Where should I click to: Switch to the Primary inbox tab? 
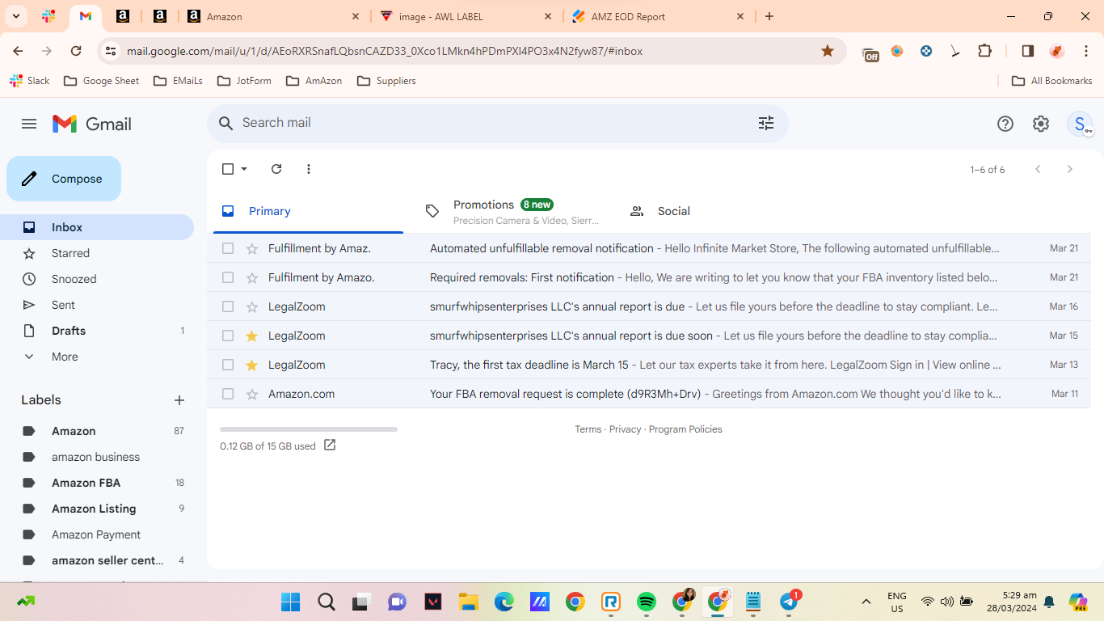(306, 211)
